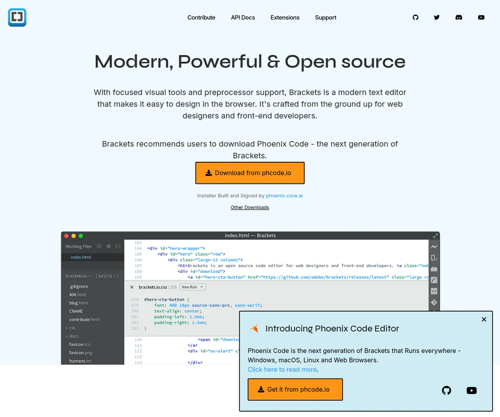Click the 'Click here to read more' link
Screen dimensions: 500x417
pos(282,369)
